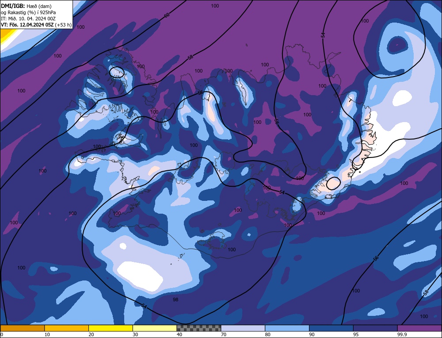The image size is (442, 338).
Task: Click the dark orange 0–10 legend swatch
Action: [x=22, y=328]
